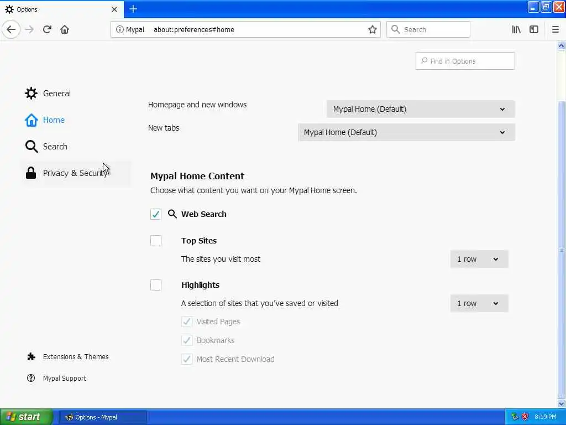
Task: Toggle the sidebar view icon
Action: (534, 29)
